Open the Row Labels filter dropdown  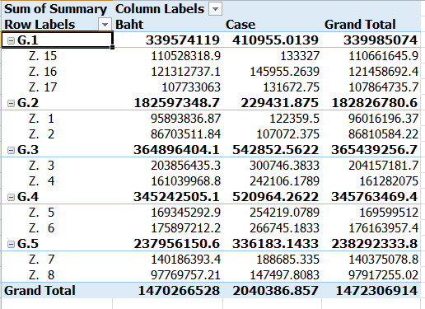105,25
